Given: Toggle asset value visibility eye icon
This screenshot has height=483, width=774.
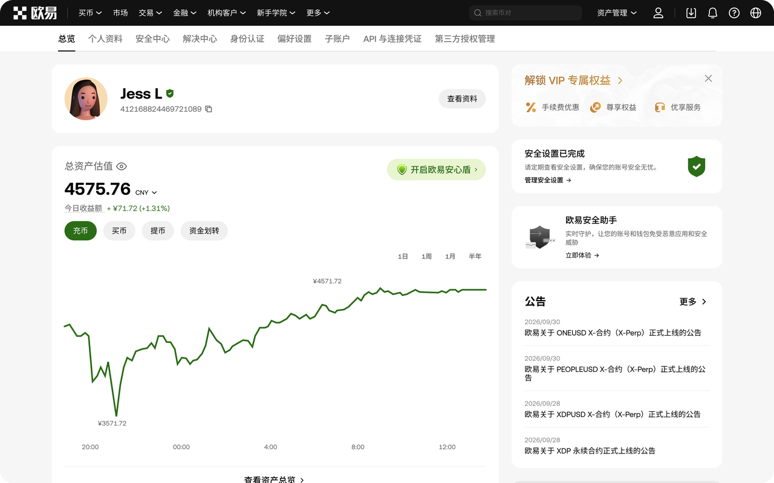Looking at the screenshot, I should pos(122,167).
